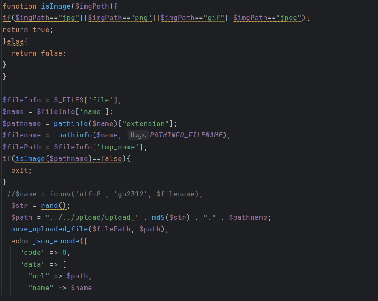Click the 'tmp_name' string key
The image size is (378, 301).
[124, 147]
